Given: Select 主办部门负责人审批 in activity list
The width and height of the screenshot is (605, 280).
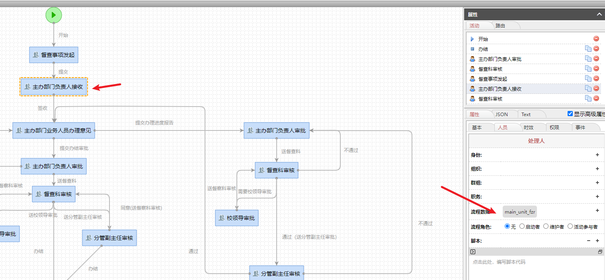Looking at the screenshot, I should [x=500, y=59].
